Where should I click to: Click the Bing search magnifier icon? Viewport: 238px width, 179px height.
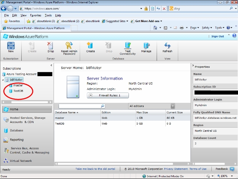231,8
